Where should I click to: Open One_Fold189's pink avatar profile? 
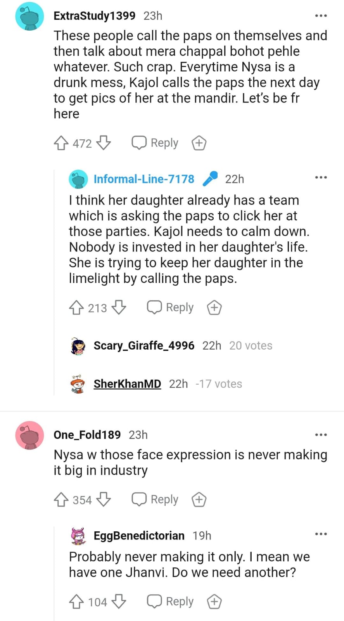click(x=29, y=435)
